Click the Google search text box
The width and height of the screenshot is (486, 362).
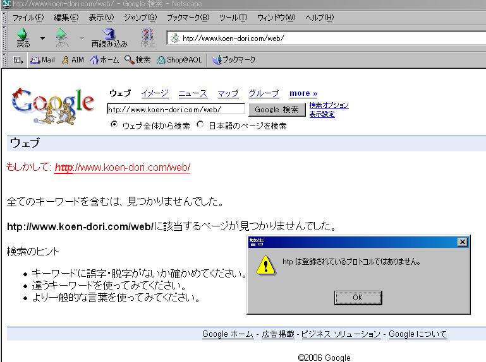coord(176,109)
